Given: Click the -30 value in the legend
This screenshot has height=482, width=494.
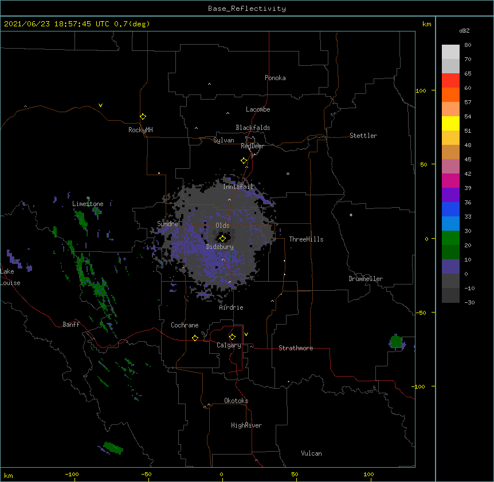Looking at the screenshot, I should (x=469, y=302).
